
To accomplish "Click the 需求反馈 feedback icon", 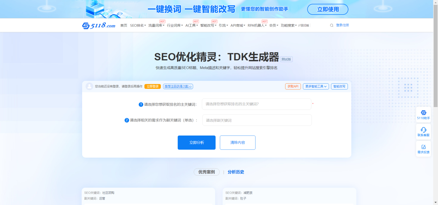I will click(423, 149).
